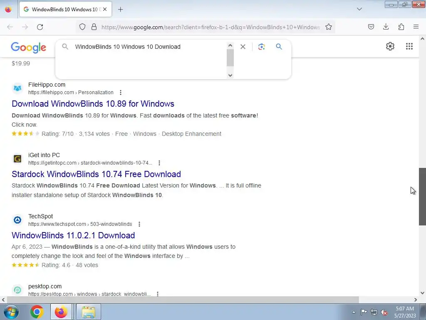The height and width of the screenshot is (320, 426).
Task: Show hidden system tray icons
Action: 354,312
